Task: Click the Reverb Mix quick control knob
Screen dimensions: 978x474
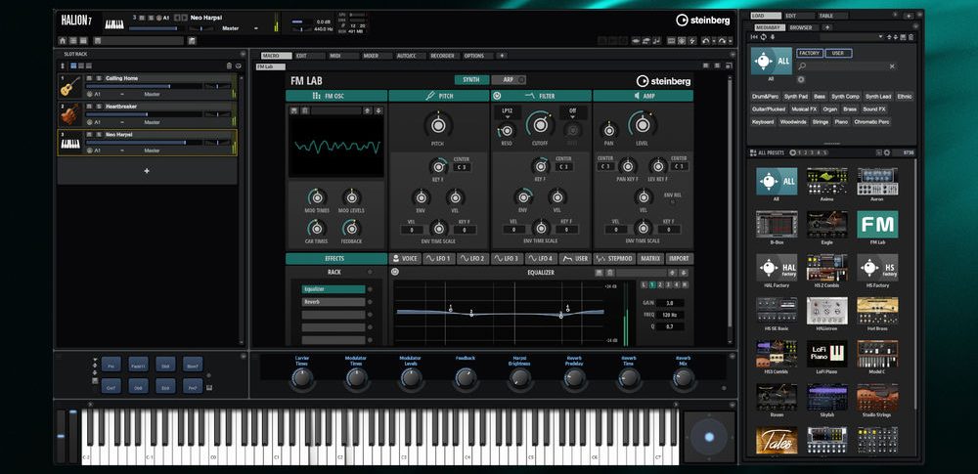Action: 683,378
